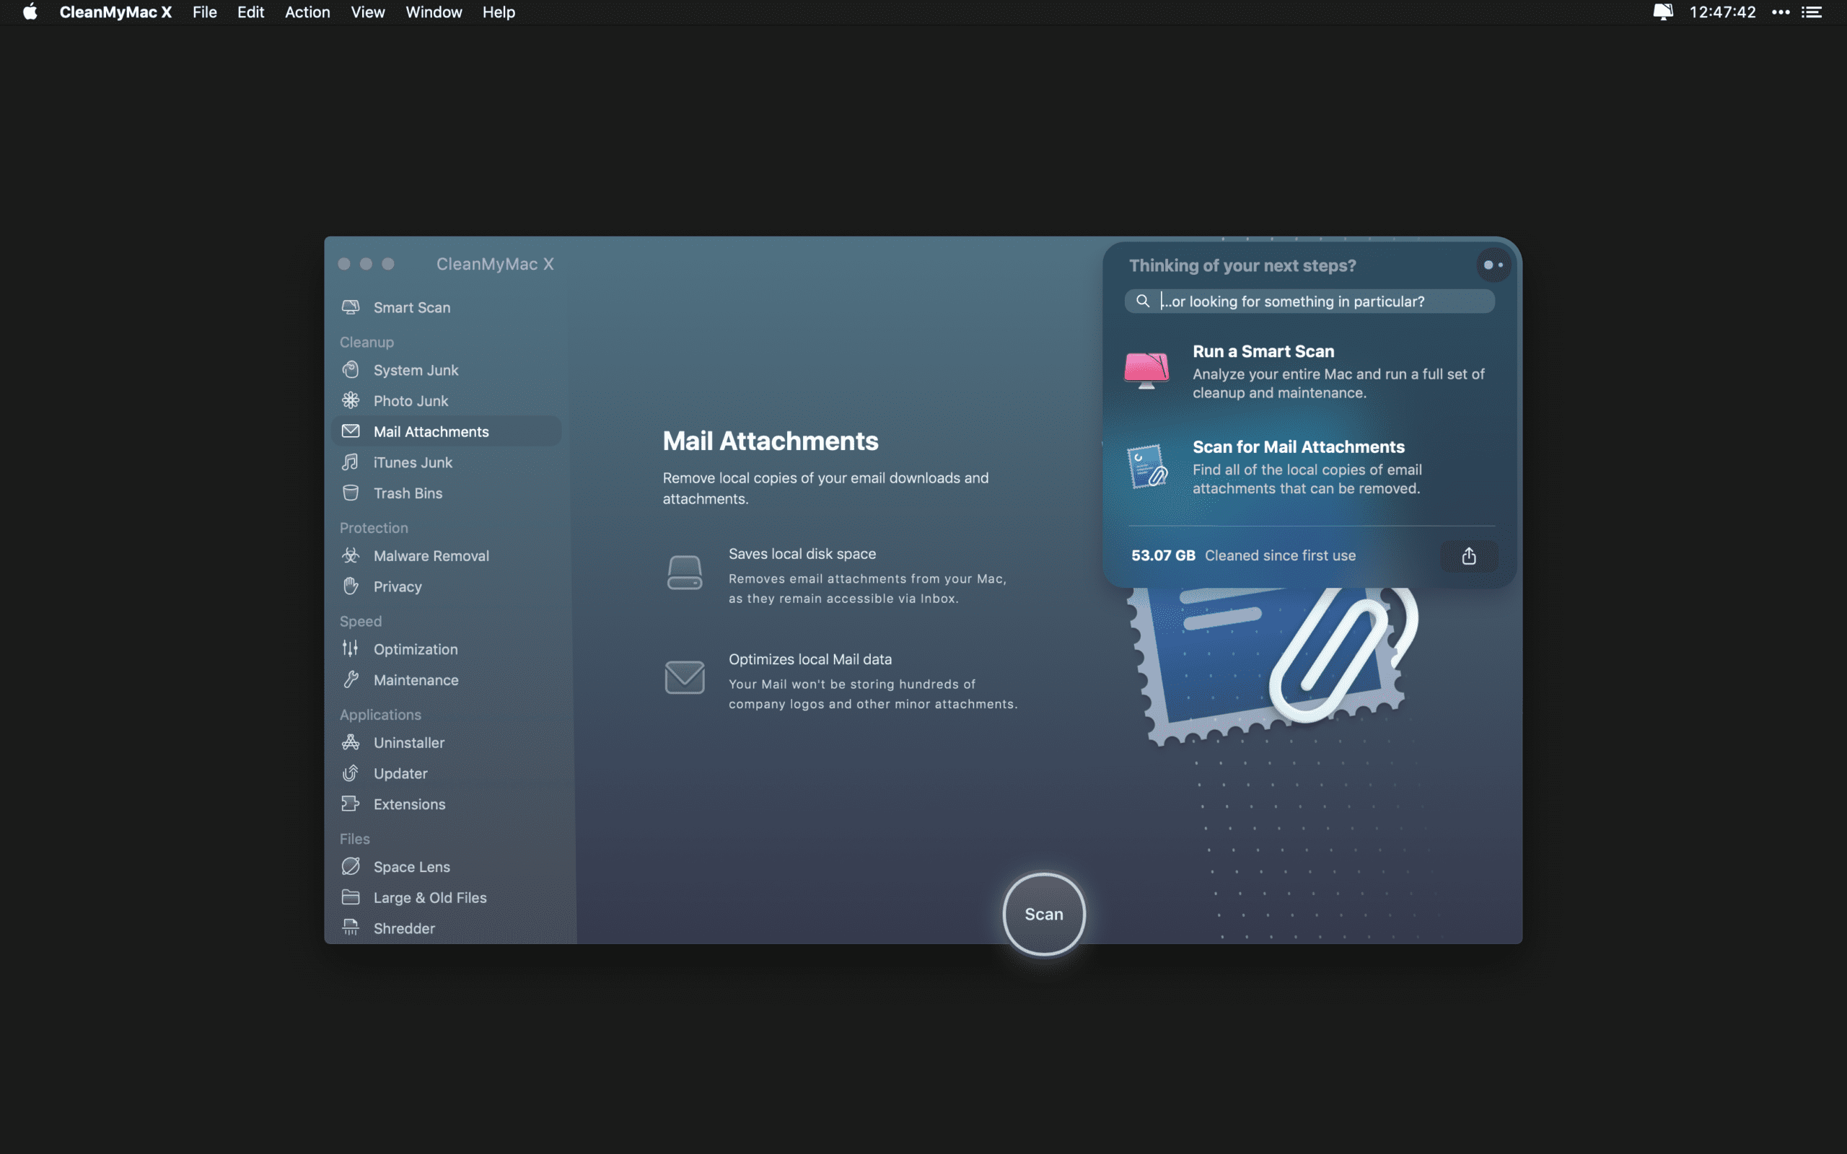Open the Edit menu
The image size is (1847, 1154).
pyautogui.click(x=250, y=12)
